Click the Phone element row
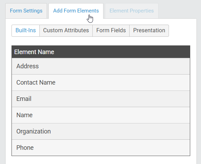 pos(101,148)
